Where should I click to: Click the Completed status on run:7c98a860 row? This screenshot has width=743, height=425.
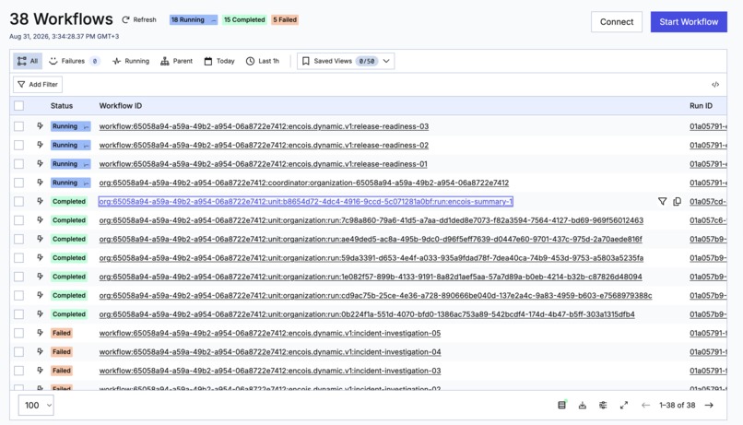[69, 220]
